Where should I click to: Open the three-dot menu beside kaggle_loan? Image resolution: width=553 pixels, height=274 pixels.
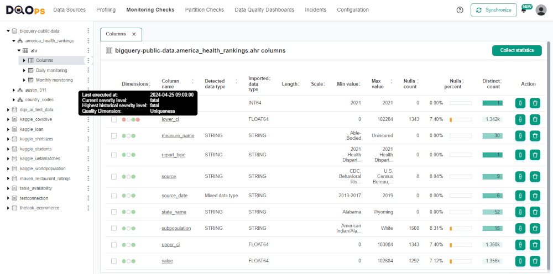[88, 129]
